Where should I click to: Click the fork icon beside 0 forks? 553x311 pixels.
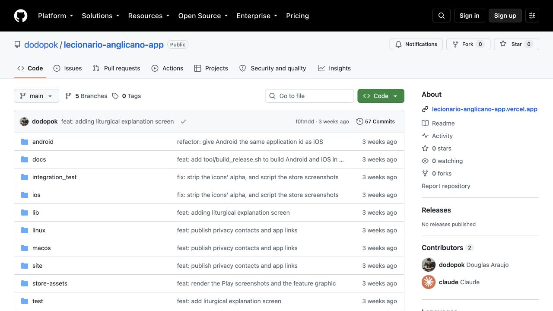pos(425,173)
